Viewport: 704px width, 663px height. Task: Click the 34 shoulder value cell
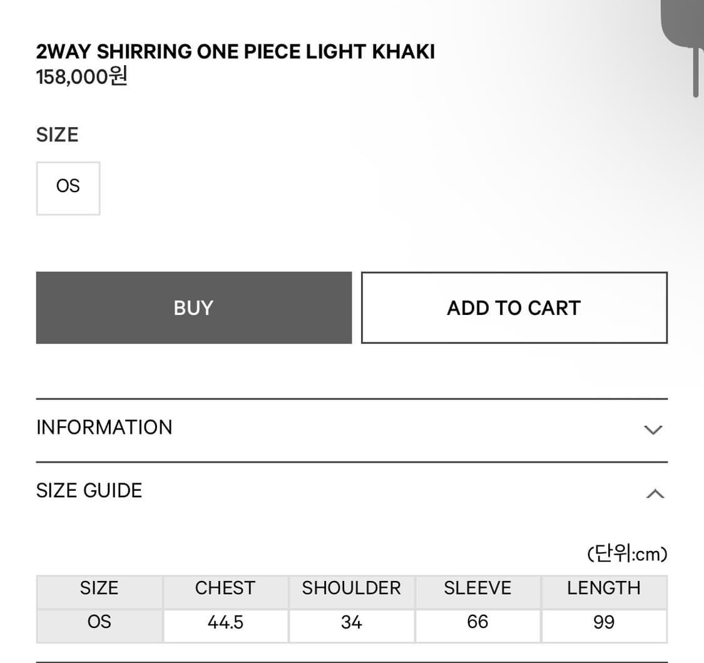pyautogui.click(x=351, y=623)
